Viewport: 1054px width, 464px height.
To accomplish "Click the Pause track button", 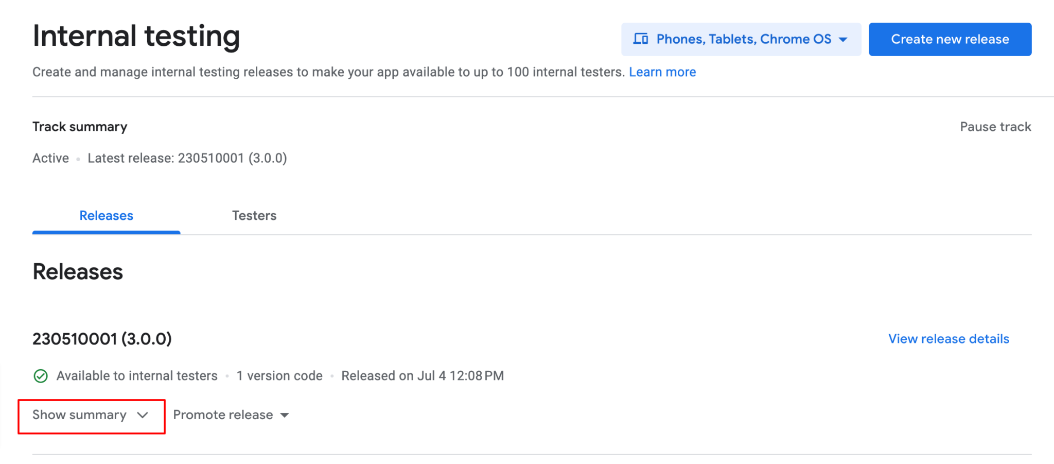I will [x=995, y=127].
